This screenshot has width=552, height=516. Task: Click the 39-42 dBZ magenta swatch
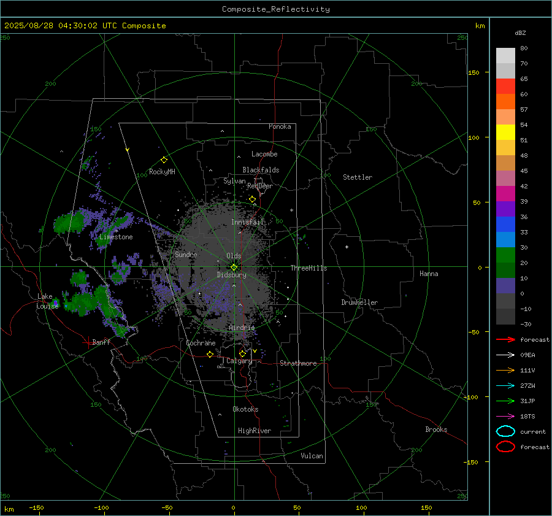pyautogui.click(x=505, y=193)
